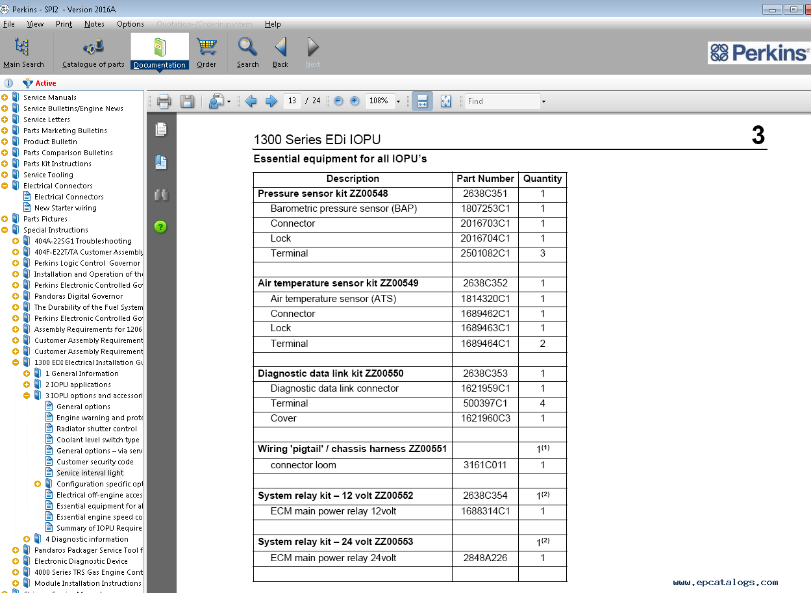Open the Notes menu

(x=94, y=24)
